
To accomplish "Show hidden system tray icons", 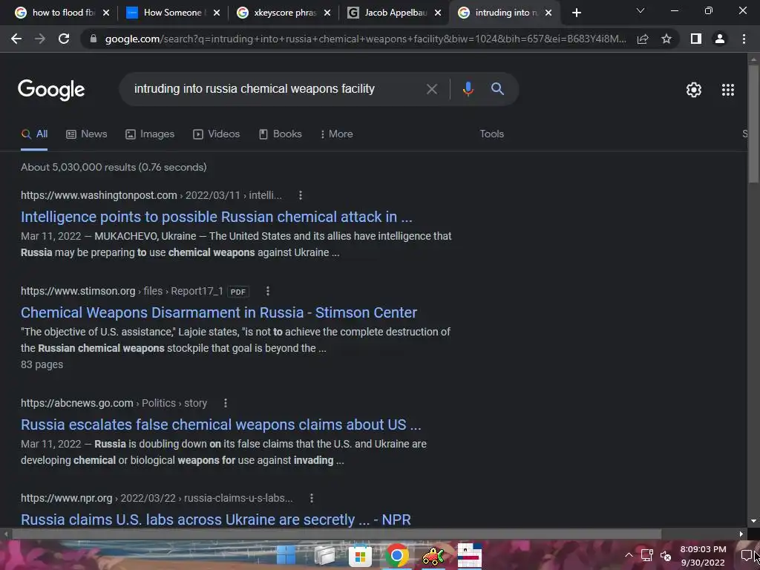I will click(629, 555).
